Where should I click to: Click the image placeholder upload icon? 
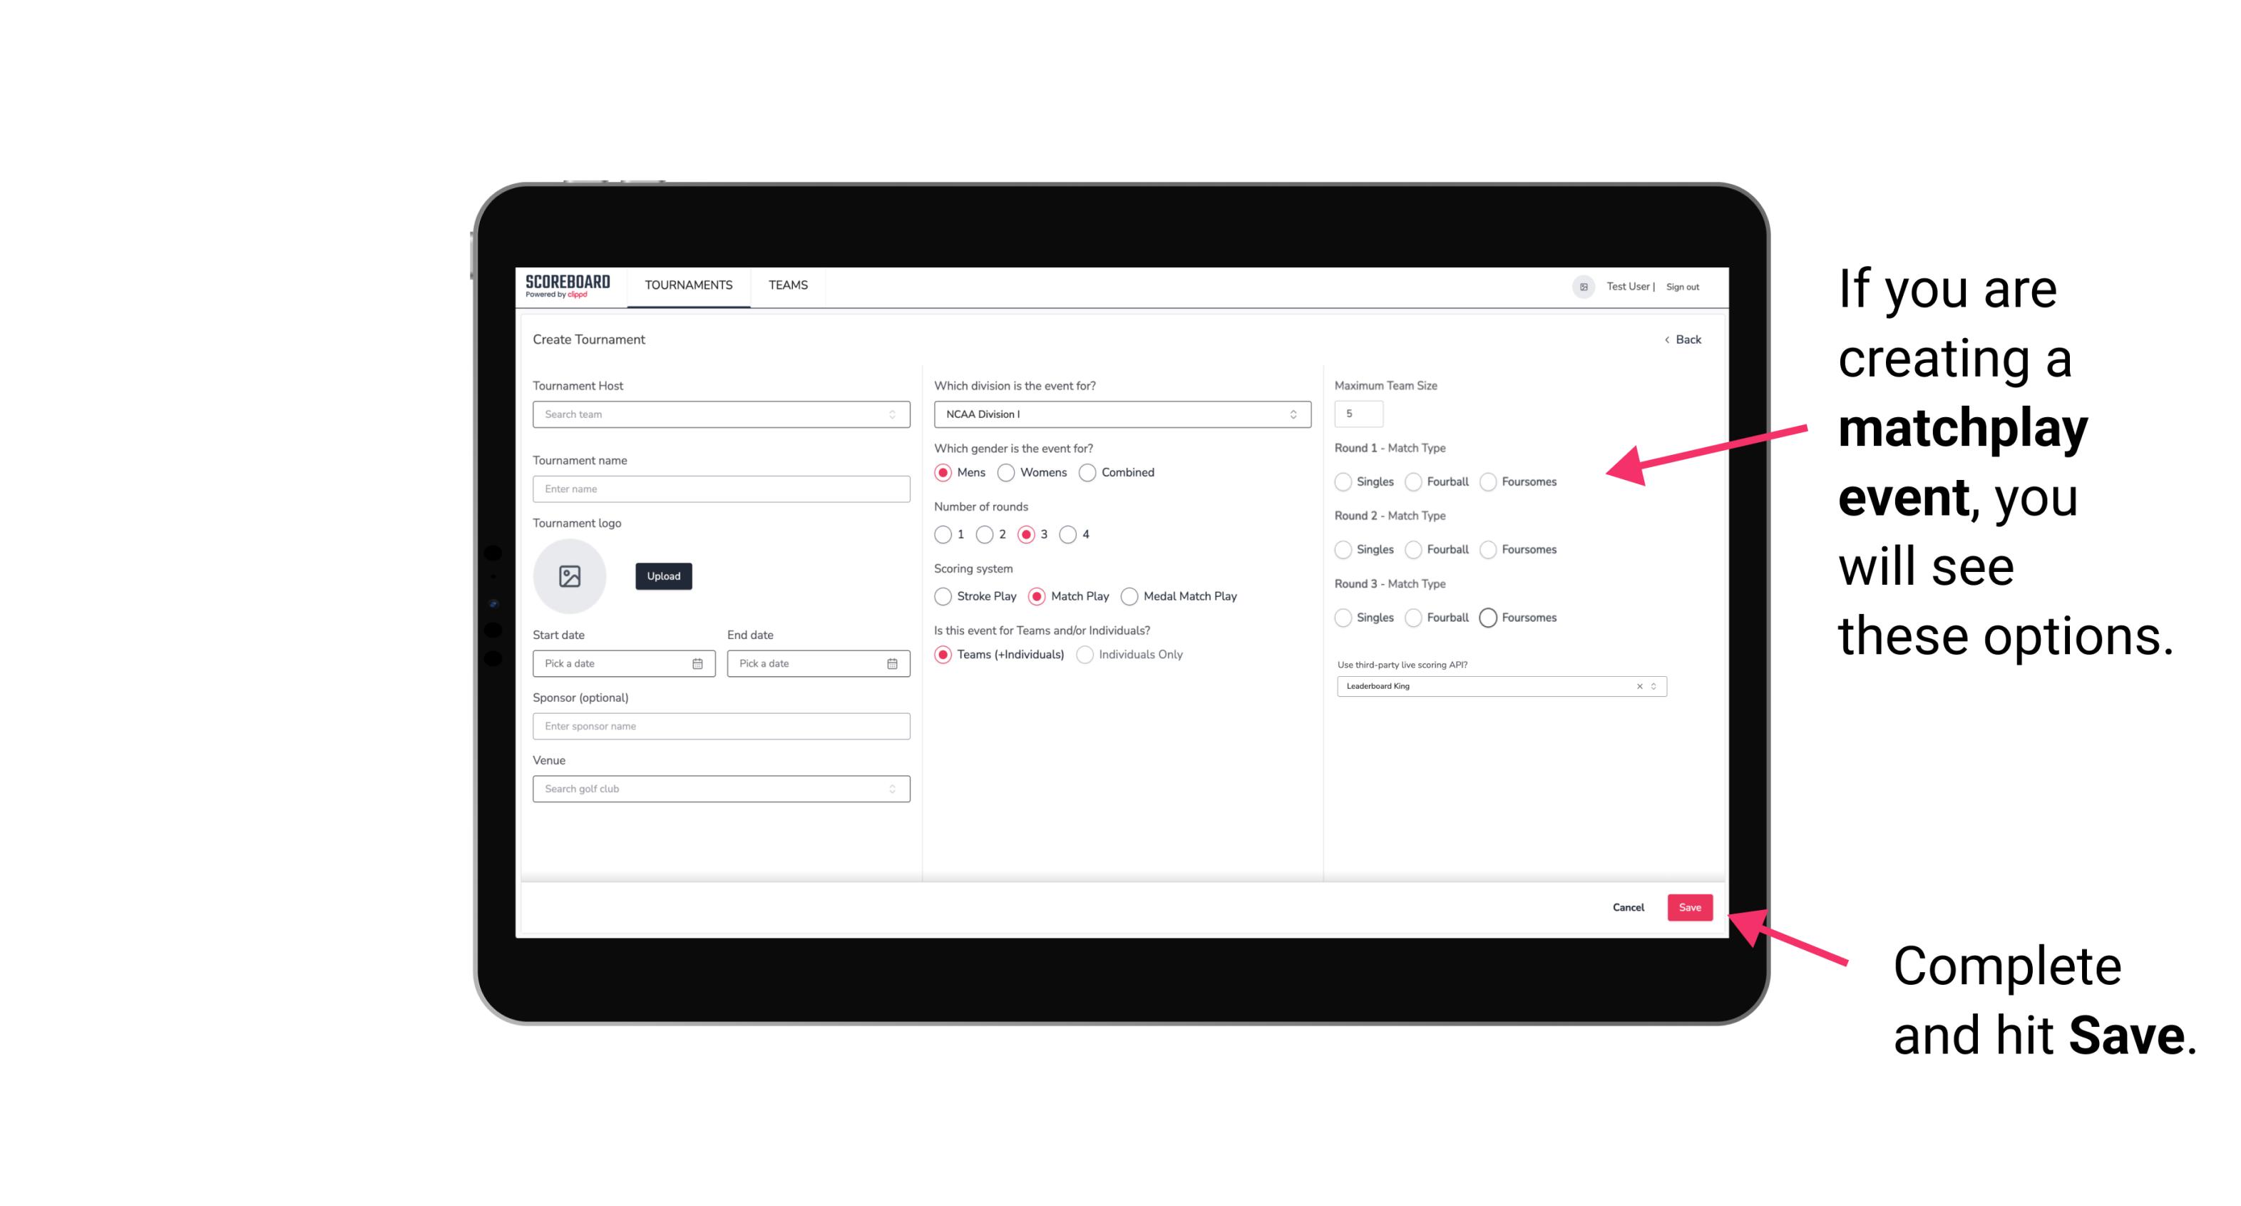(x=571, y=576)
